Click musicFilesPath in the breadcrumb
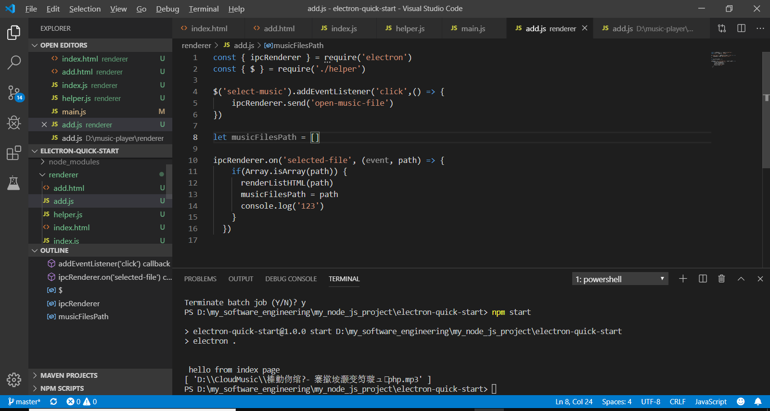 click(294, 45)
